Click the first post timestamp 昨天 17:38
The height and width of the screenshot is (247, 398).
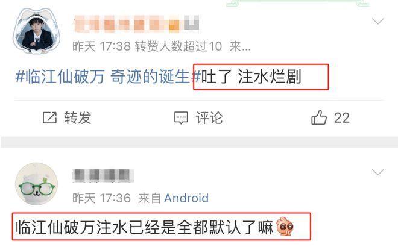[x=101, y=46]
